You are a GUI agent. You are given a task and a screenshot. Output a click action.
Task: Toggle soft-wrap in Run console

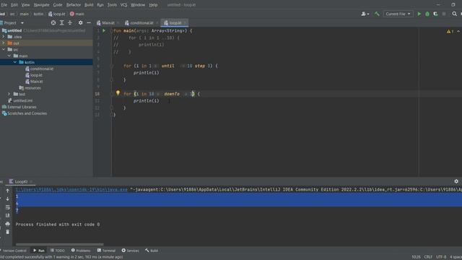coord(8,207)
